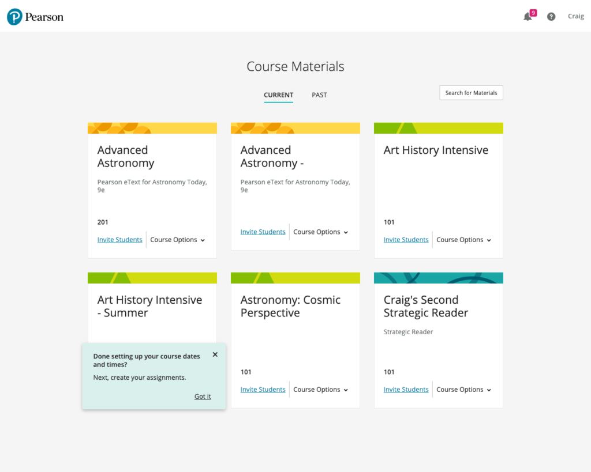Invite Students to Advanced Astronomy 201

(120, 240)
